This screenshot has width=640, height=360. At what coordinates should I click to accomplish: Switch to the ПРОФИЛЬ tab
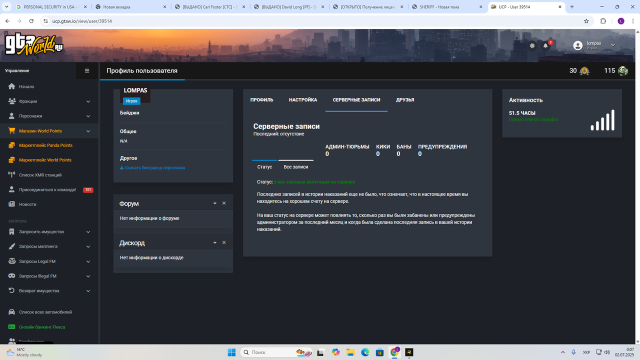262,100
